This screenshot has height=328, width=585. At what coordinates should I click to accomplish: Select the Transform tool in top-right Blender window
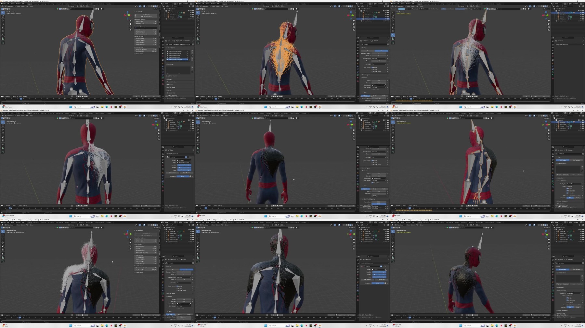click(x=393, y=31)
